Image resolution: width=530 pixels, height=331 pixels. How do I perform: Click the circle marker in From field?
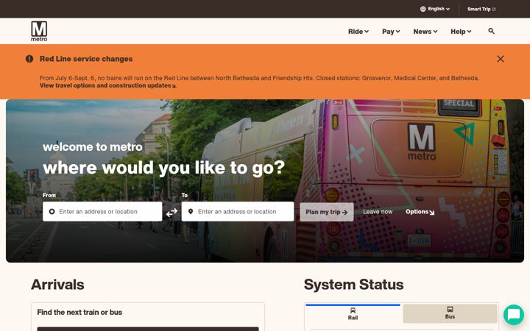52,211
